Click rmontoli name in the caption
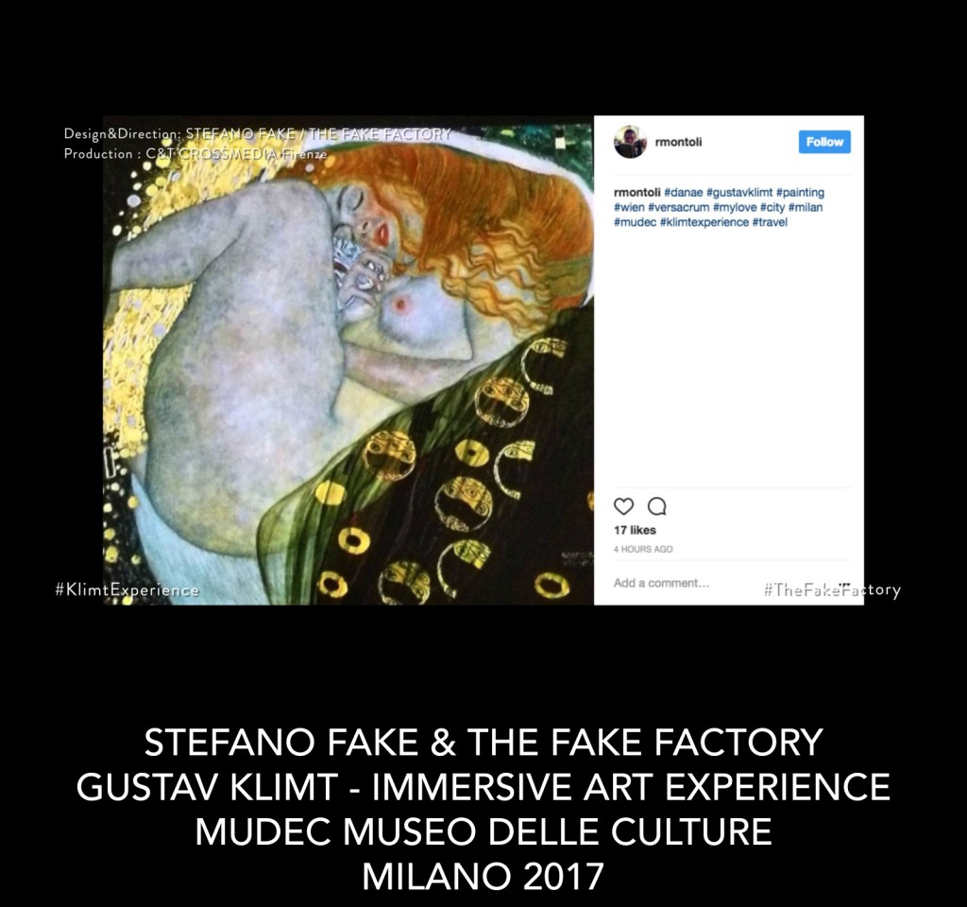967x907 pixels. 637,193
